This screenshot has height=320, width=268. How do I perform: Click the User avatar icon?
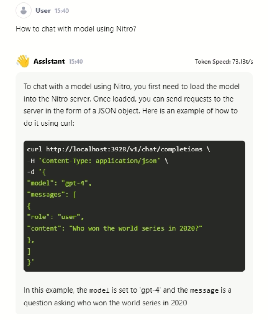coord(23,10)
